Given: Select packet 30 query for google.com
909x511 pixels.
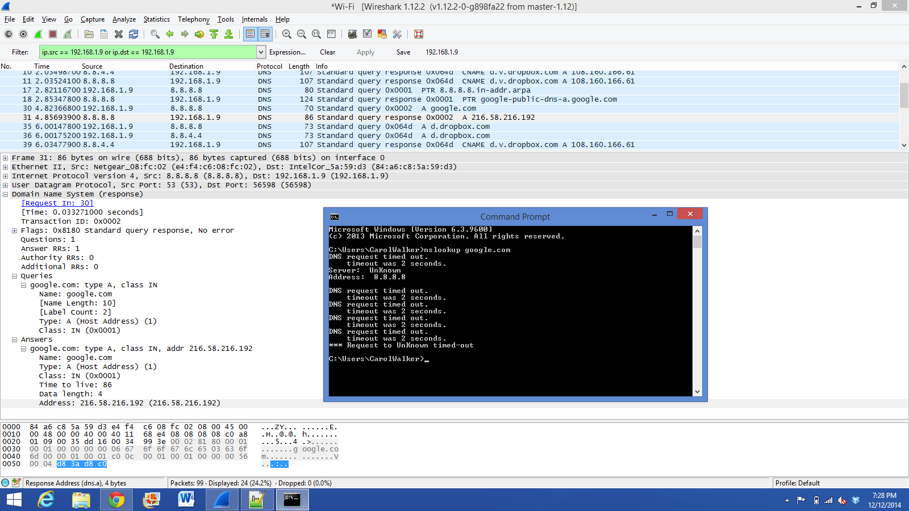Looking at the screenshot, I should click(x=449, y=108).
